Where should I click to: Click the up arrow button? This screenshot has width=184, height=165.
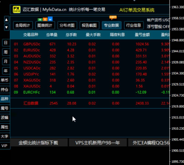tap(7, 20)
